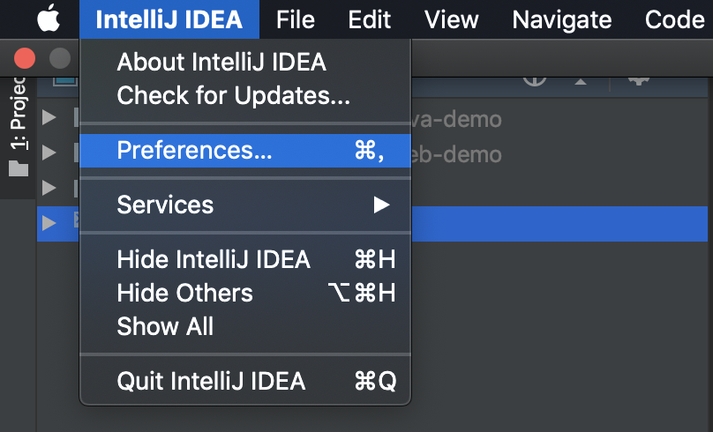Click the gear icon in Project panel
Image resolution: width=713 pixels, height=432 pixels.
point(639,78)
